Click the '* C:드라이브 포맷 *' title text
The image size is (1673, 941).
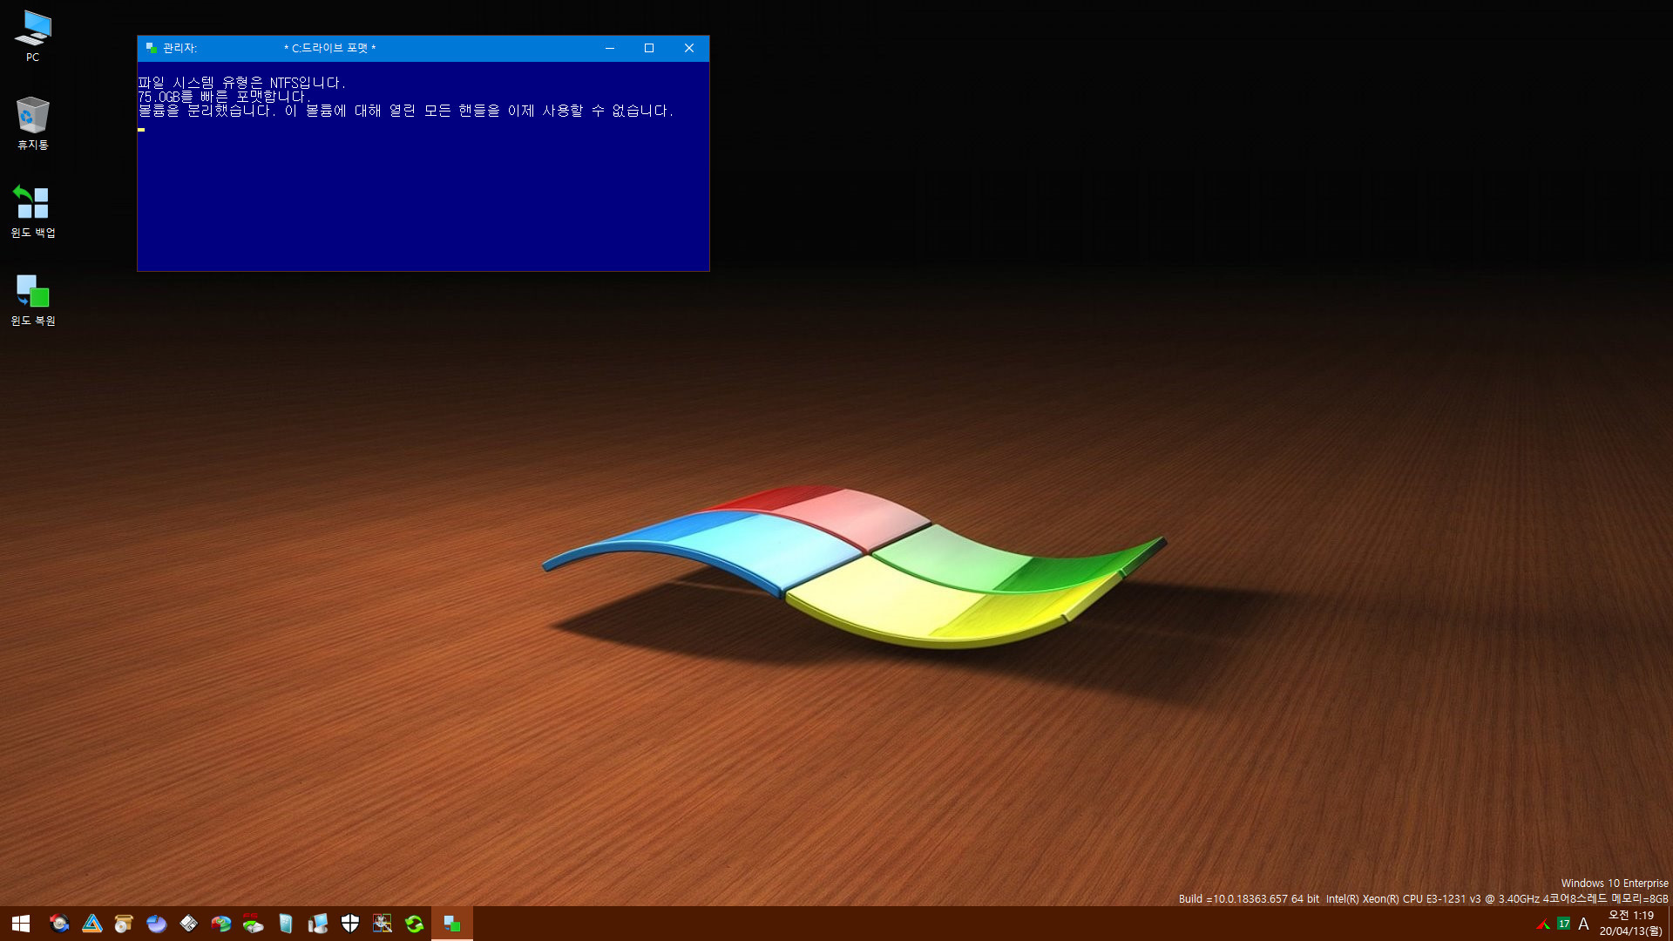330,48
